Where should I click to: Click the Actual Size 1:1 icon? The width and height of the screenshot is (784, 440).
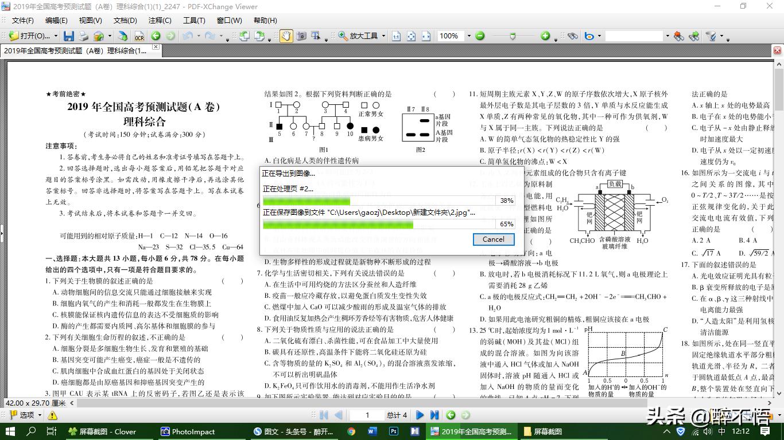[396, 36]
